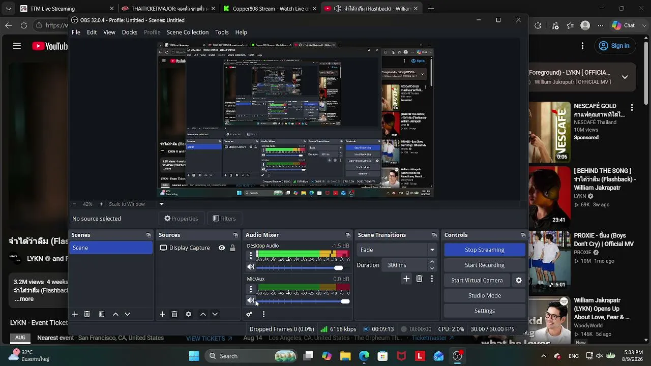Undock the Controls panel
The width and height of the screenshot is (651, 366).
coord(523,235)
